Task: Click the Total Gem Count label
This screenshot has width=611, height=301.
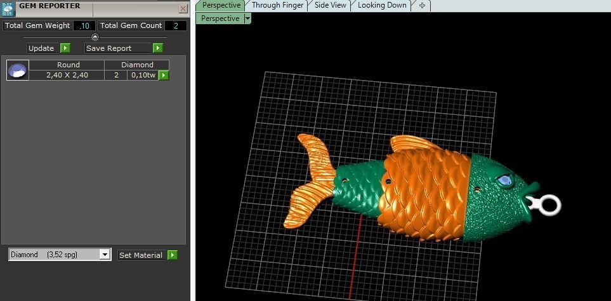Action: coord(131,26)
